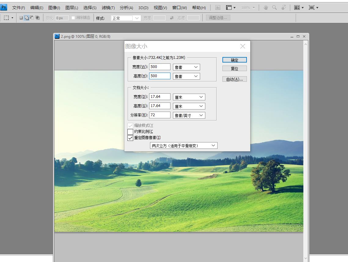
Task: Select the Zoom magnifier tool icon
Action: (x=274, y=8)
